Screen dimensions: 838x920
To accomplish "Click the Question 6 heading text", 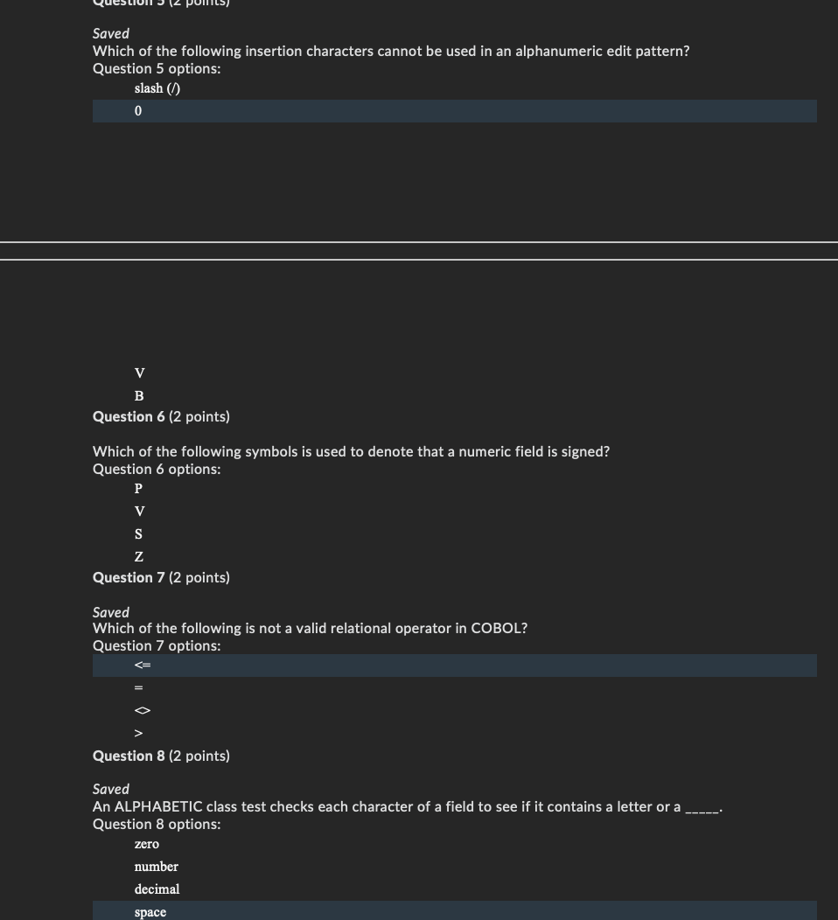I will tap(161, 416).
